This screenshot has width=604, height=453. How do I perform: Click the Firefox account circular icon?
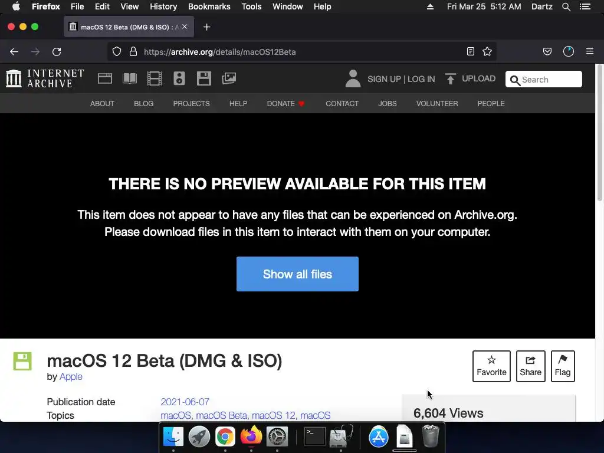[x=569, y=52]
